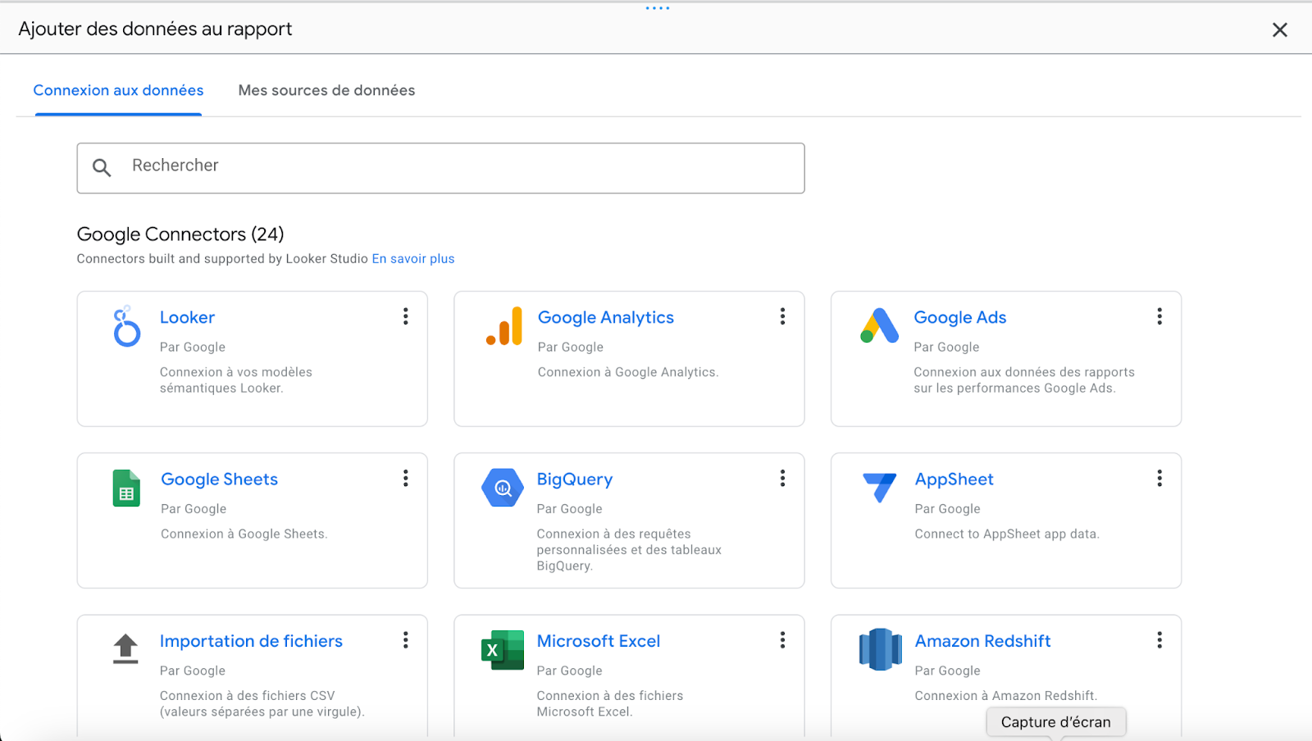Open the AppSheet card options menu

coord(1159,478)
